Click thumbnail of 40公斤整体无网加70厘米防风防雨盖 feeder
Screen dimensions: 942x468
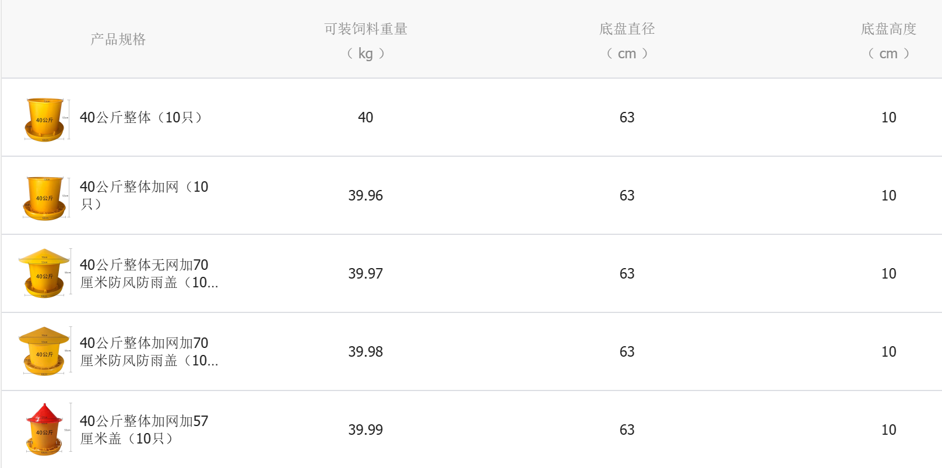[x=44, y=274]
